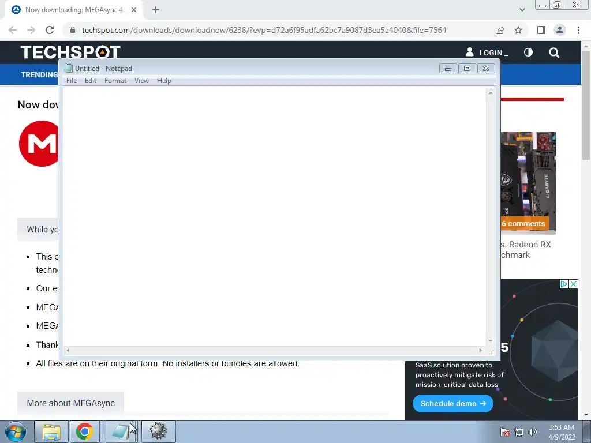Reload the TechSpot page in Chrome
This screenshot has height=443, width=591.
(50, 30)
